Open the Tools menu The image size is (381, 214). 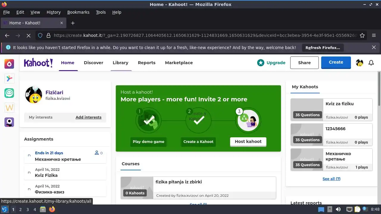[x=101, y=12]
